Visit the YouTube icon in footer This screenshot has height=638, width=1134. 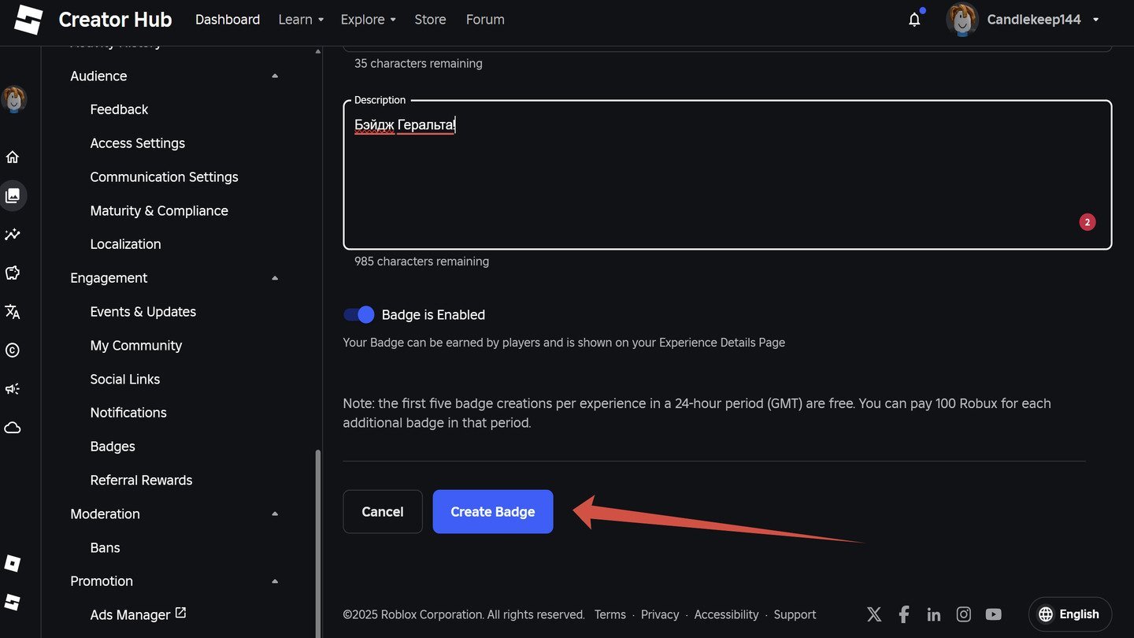pos(993,614)
